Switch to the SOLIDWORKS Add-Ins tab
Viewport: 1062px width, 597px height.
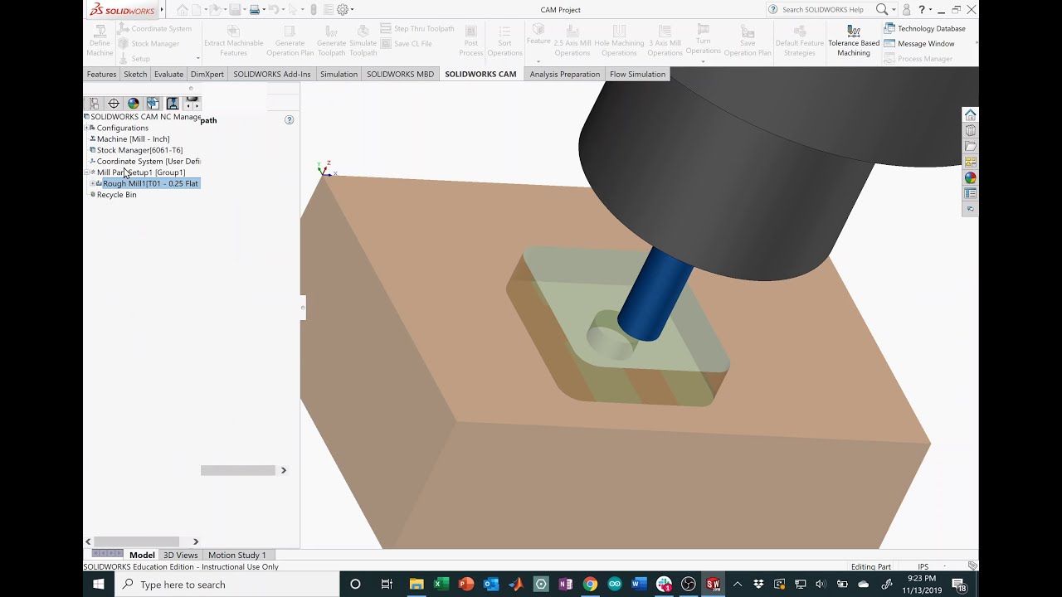pyautogui.click(x=272, y=74)
